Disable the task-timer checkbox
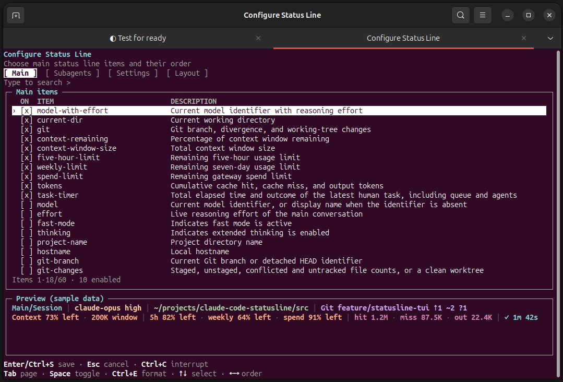Viewport: 563px width, 382px height. (27, 195)
